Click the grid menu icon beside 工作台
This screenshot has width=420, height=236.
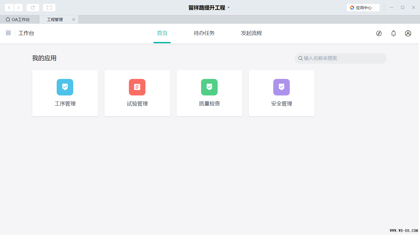point(8,33)
